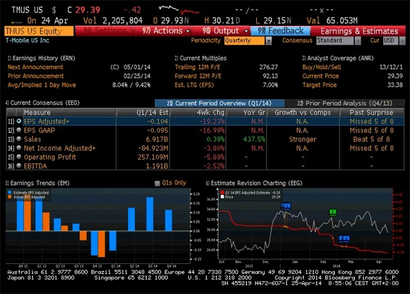
Task: Select the EPS GAAP radio button
Action: (19, 130)
